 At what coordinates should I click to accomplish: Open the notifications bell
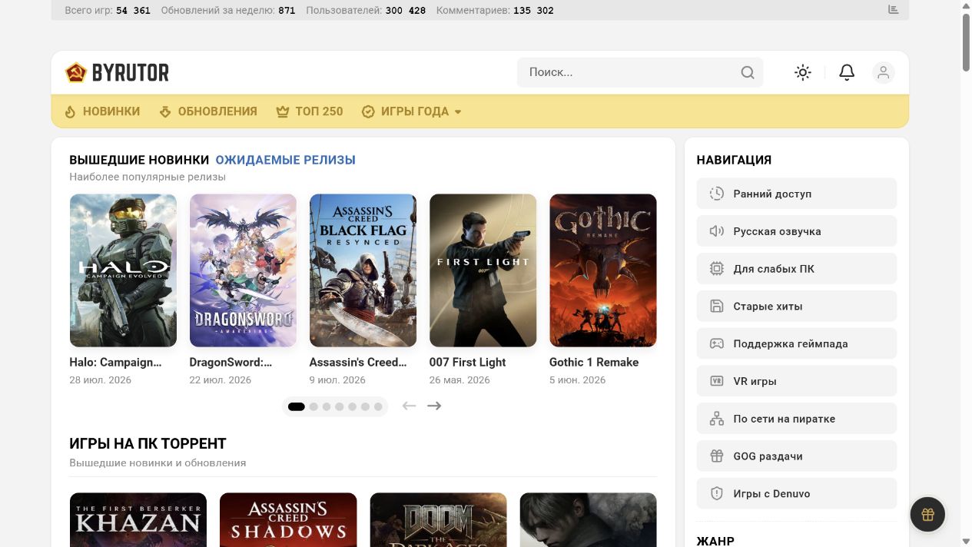[847, 72]
